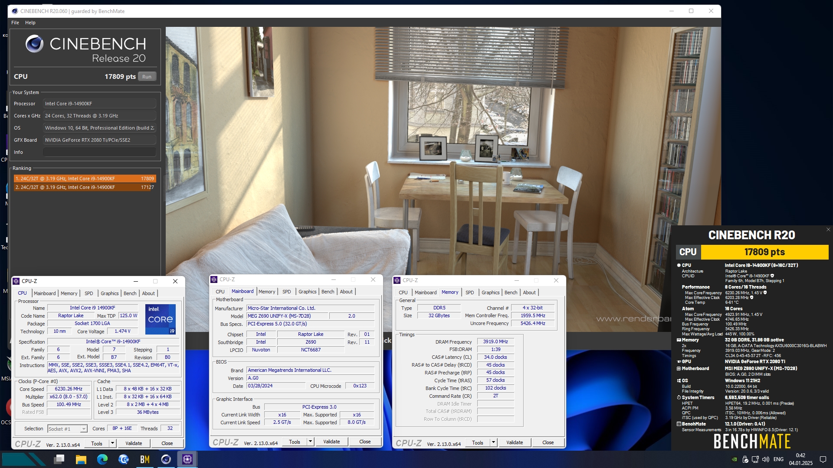This screenshot has height=468, width=833.
Task: Click DRAM Frequency value 3919.0 MHz
Action: [495, 342]
